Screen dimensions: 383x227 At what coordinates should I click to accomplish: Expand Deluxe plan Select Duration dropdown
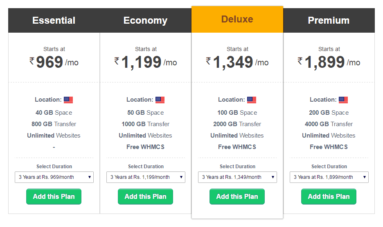pos(237,177)
